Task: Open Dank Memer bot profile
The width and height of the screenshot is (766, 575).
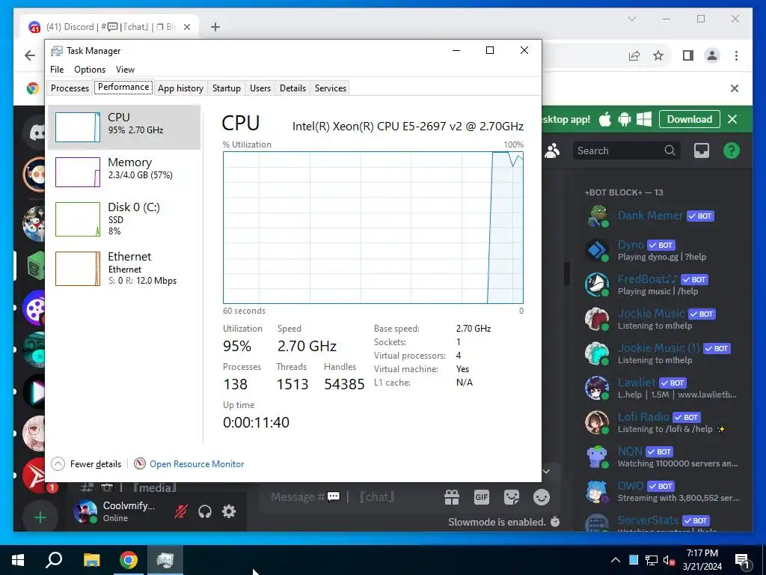Action: click(x=662, y=216)
